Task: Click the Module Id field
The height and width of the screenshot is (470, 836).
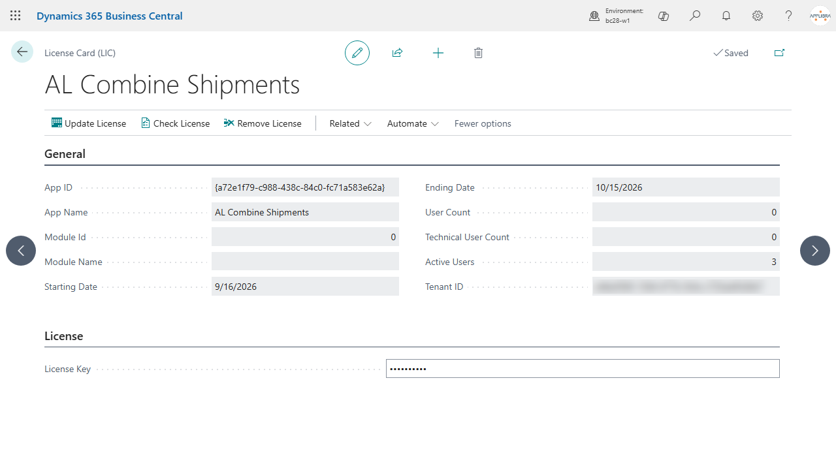Action: tap(305, 237)
